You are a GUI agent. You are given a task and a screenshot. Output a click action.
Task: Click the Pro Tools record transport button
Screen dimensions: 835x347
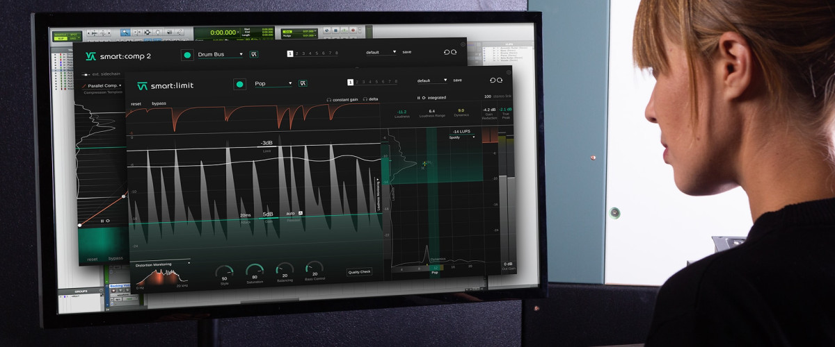click(x=353, y=31)
